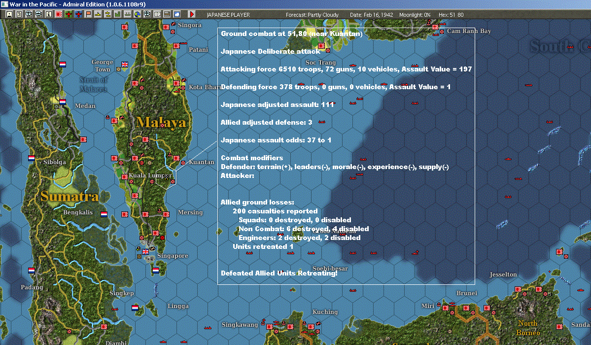Click '200 casualties reported' report line
The width and height of the screenshot is (591, 345).
pyautogui.click(x=275, y=211)
